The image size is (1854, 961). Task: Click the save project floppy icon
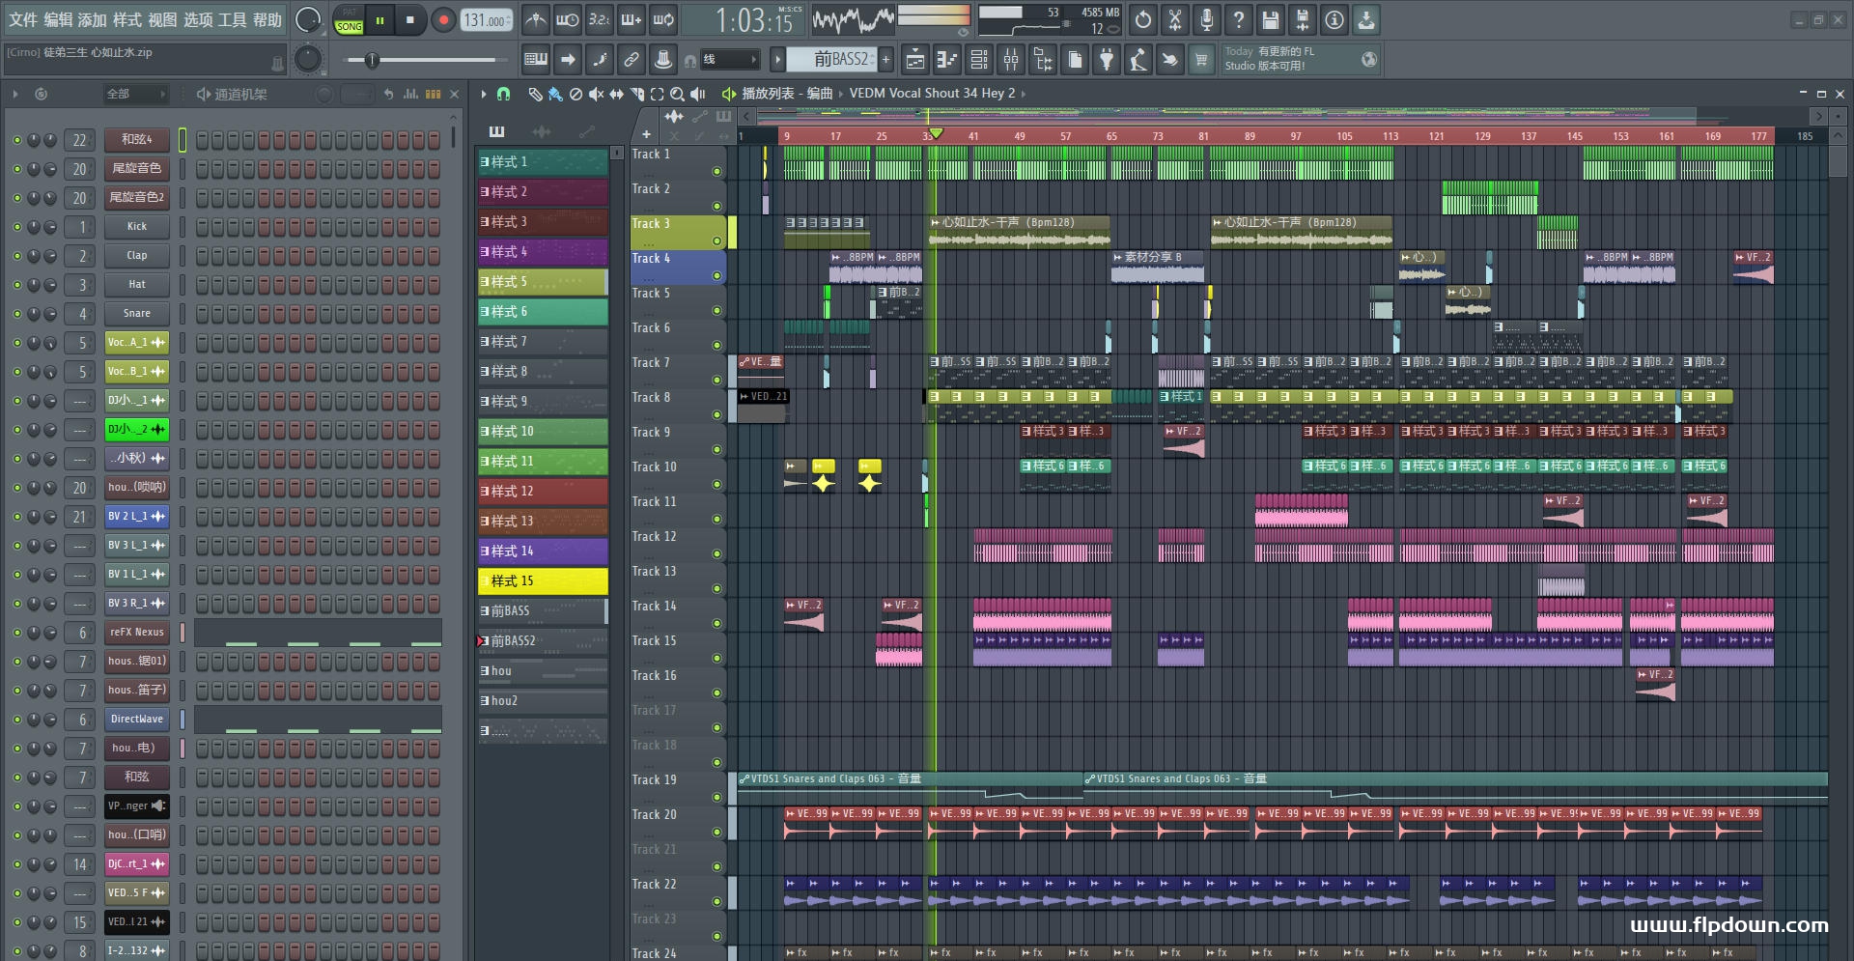coord(1270,19)
